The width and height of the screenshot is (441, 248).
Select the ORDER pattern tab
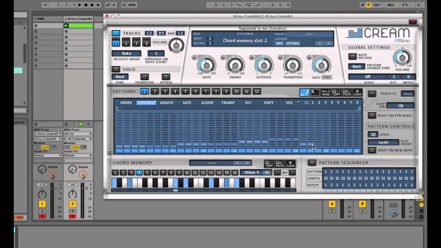(126, 103)
